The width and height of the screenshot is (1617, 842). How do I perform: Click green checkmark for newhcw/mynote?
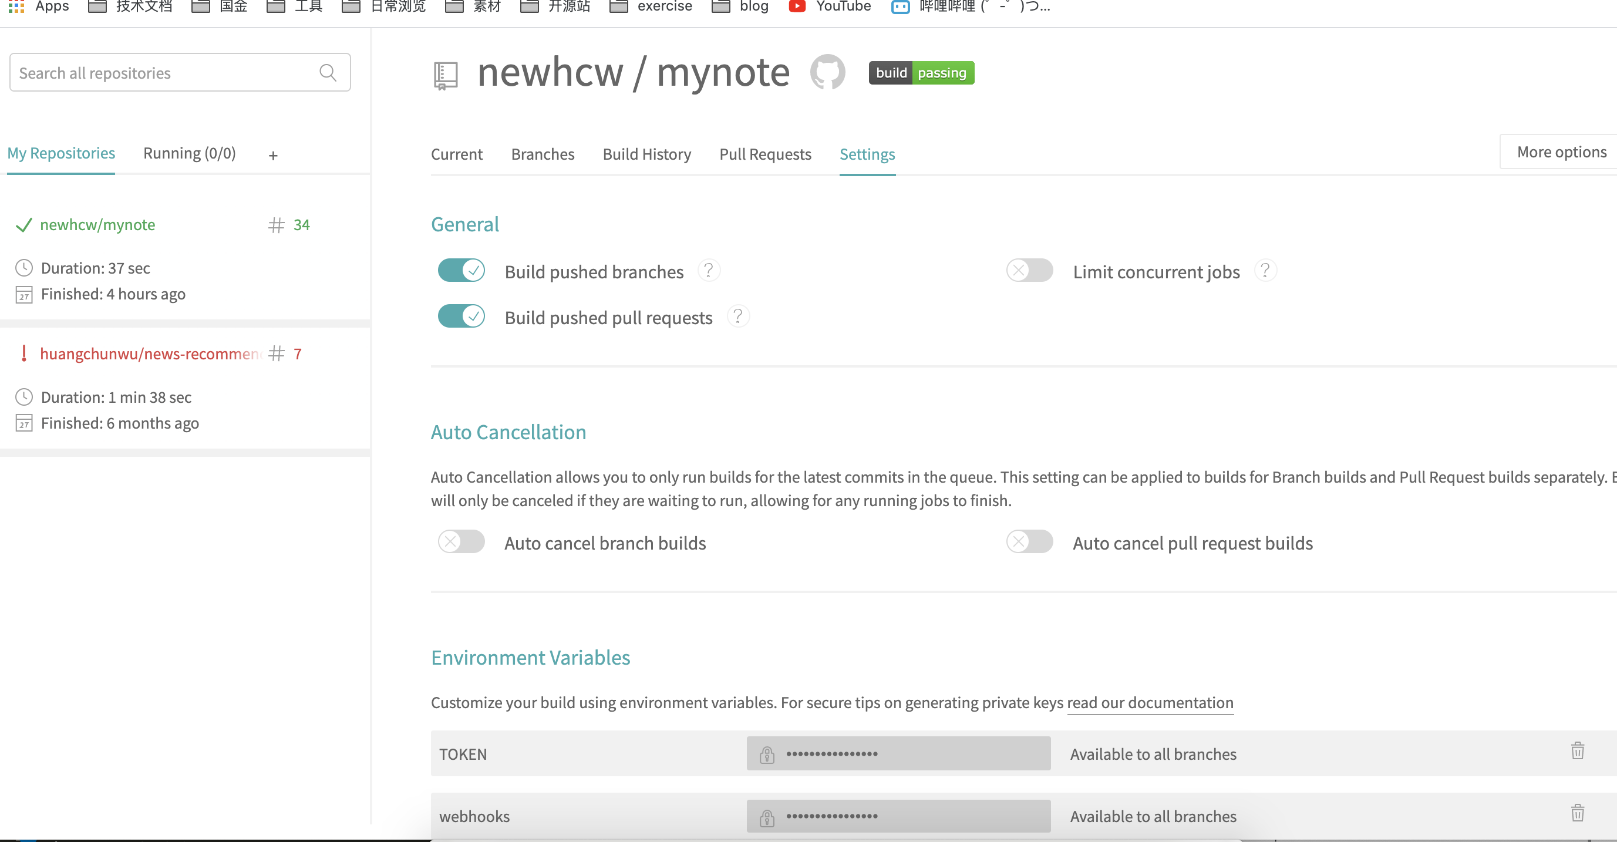(23, 225)
